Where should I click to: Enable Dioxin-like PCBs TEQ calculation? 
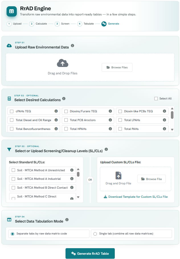(x=120, y=111)
